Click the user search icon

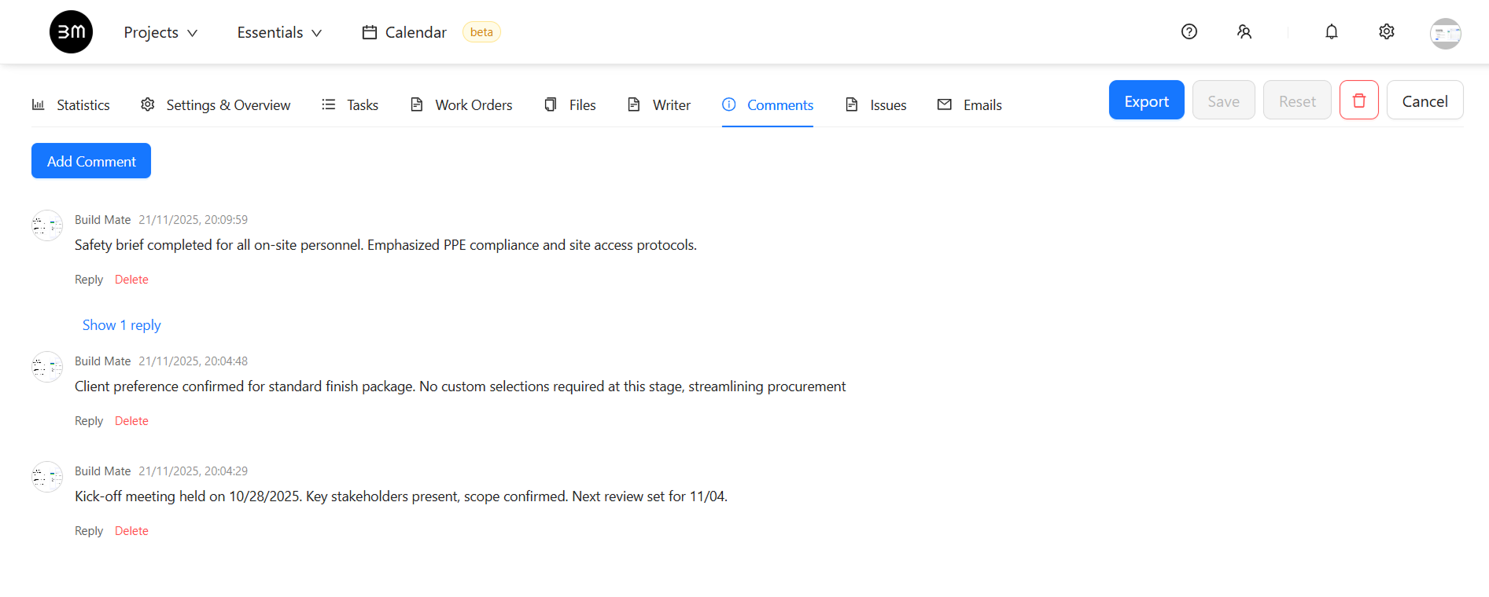1244,31
